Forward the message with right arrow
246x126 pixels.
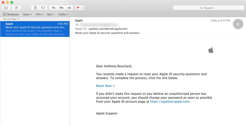pos(69,8)
